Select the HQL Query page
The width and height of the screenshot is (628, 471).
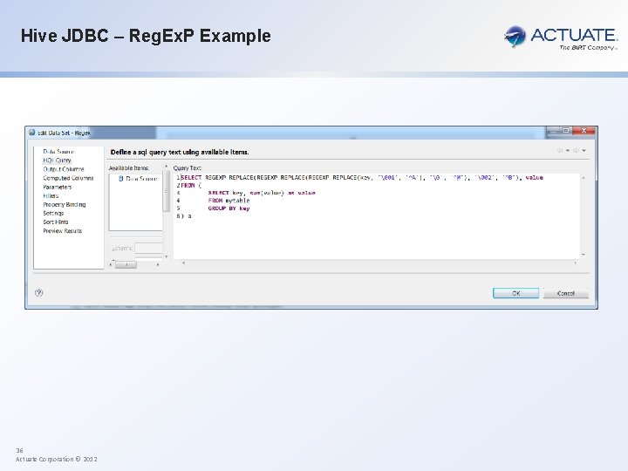coord(57,160)
